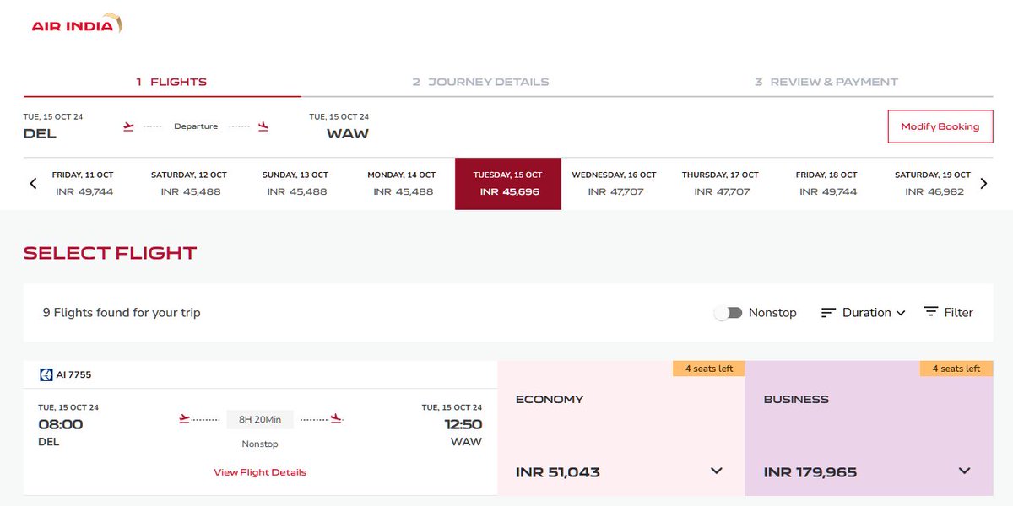This screenshot has width=1013, height=506.
Task: Click the BUSINESS fare card label
Action: [x=796, y=400]
